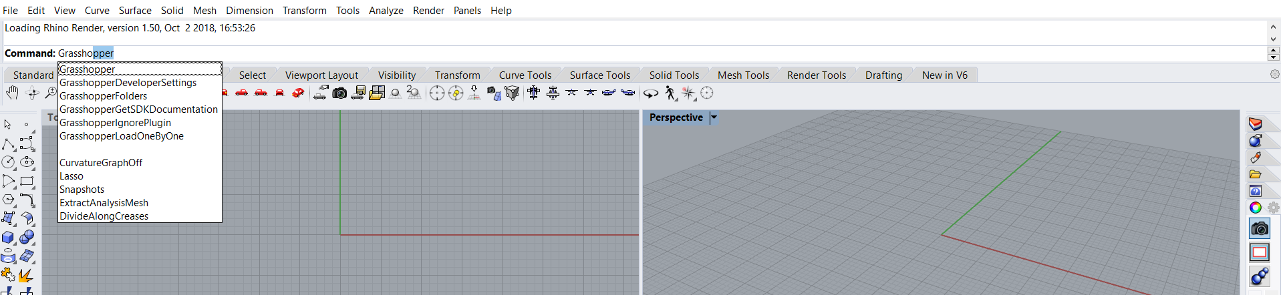The height and width of the screenshot is (295, 1281).
Task: Open the Render menu
Action: [x=428, y=10]
